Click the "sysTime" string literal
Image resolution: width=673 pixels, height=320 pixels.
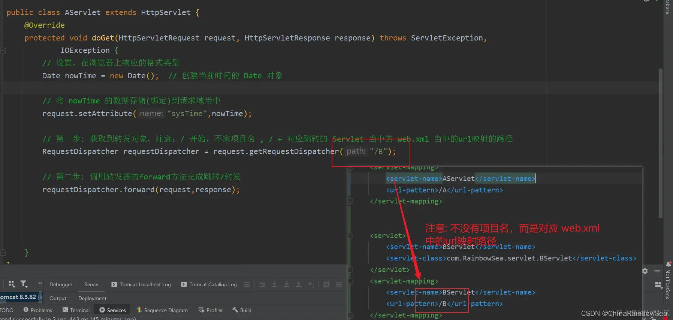187,114
